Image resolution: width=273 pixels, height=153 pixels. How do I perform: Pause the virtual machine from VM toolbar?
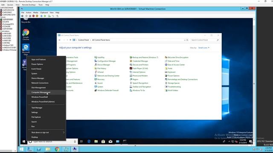[41, 16]
